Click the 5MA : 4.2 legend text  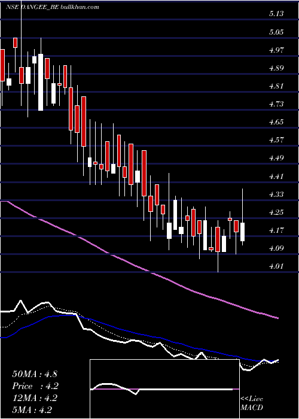pos(32,409)
